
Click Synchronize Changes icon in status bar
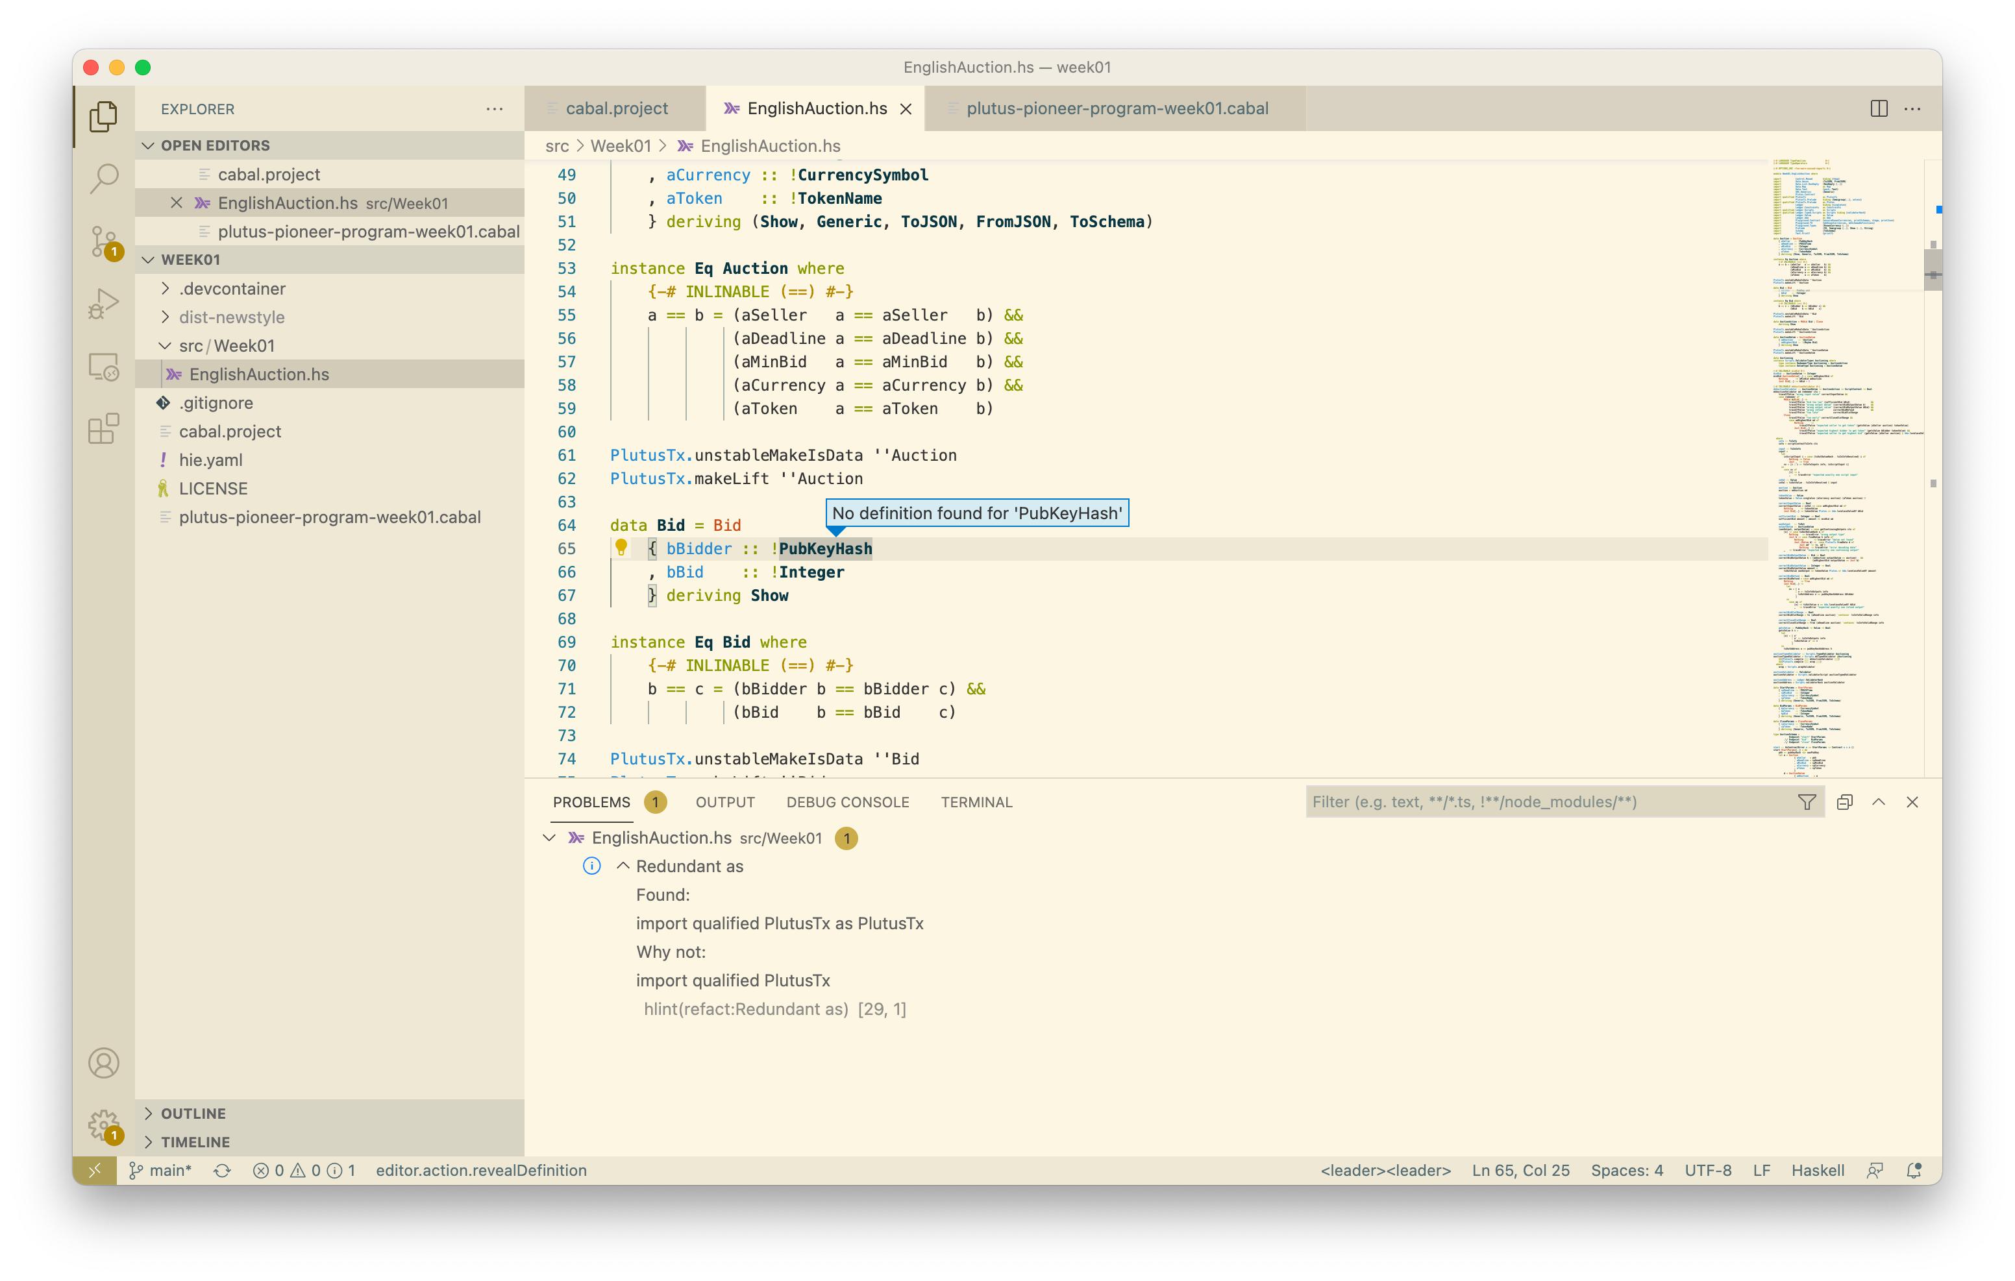pyautogui.click(x=222, y=1171)
